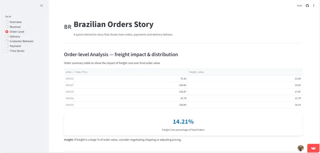Click the Brazilian Orders Story title
The height and width of the screenshot is (153, 320).
pyautogui.click(x=113, y=24)
